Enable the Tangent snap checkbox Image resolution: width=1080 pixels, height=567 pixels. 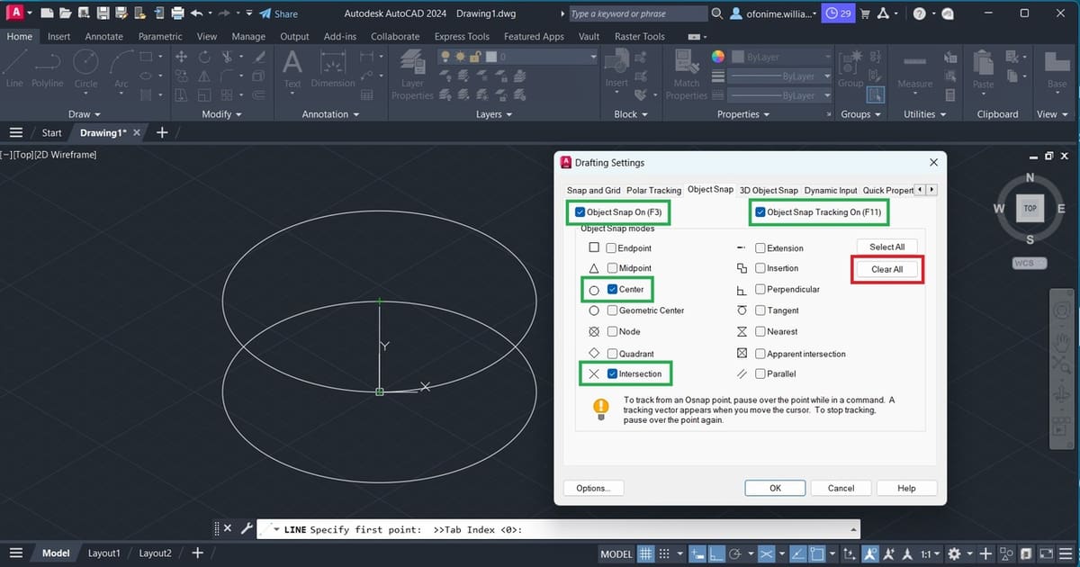tap(760, 310)
